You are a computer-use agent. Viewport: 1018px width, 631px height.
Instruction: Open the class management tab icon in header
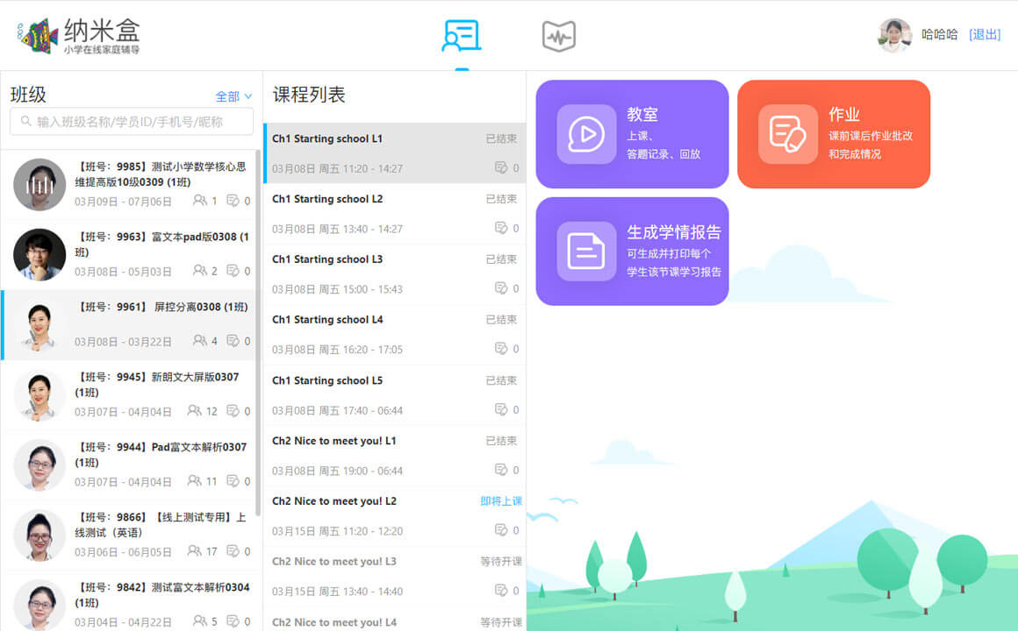tap(461, 36)
